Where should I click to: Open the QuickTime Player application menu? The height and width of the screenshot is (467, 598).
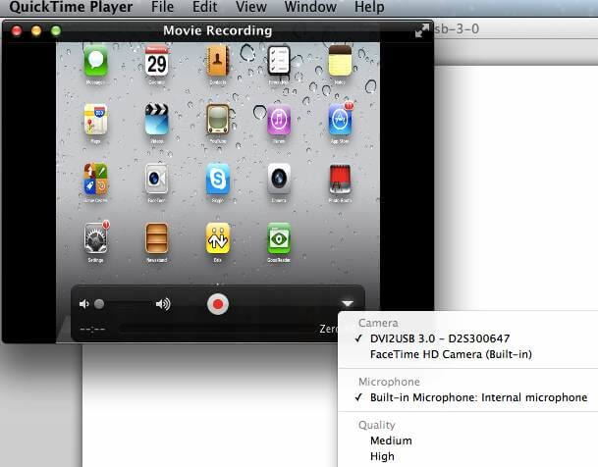[x=71, y=7]
